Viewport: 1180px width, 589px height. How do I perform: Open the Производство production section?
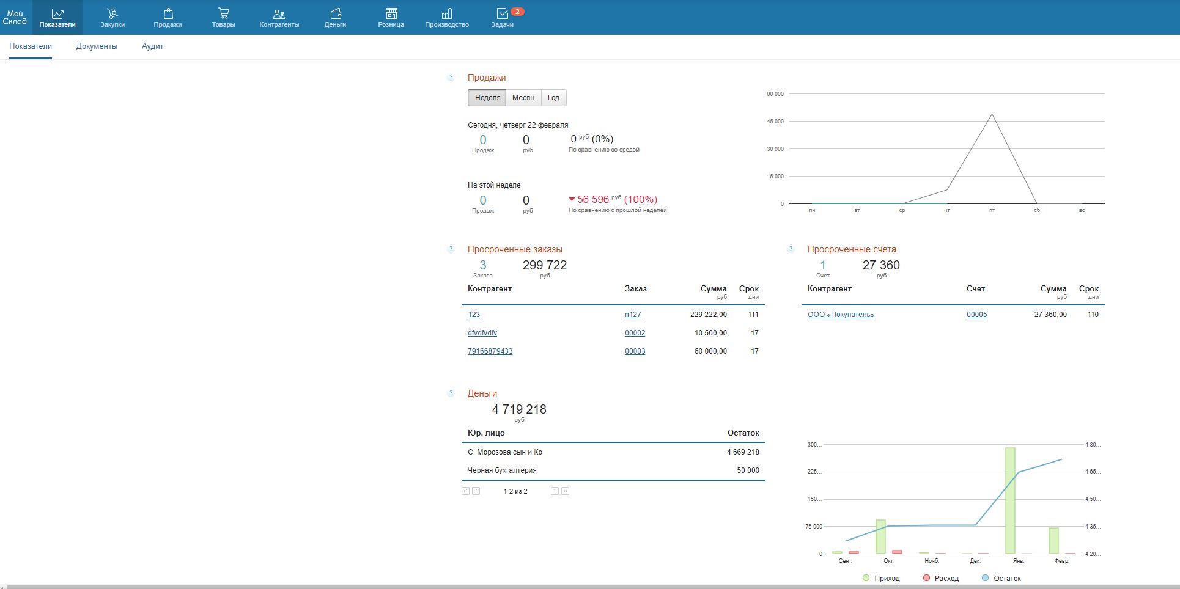(x=447, y=18)
